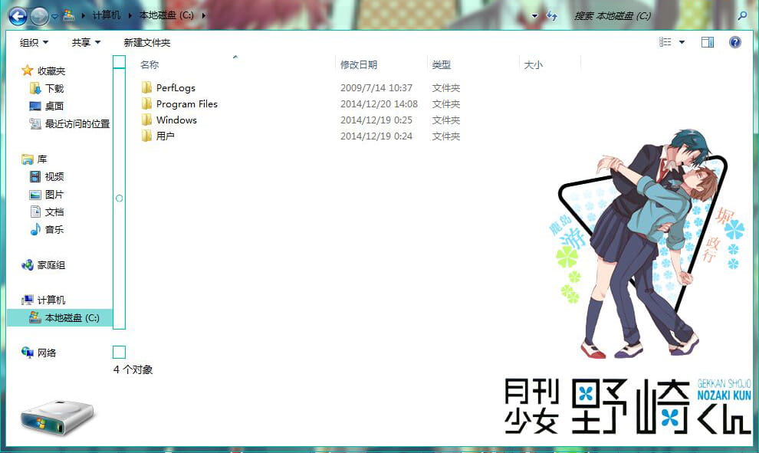Click the back navigation arrow
This screenshot has height=453, width=759.
pyautogui.click(x=17, y=15)
